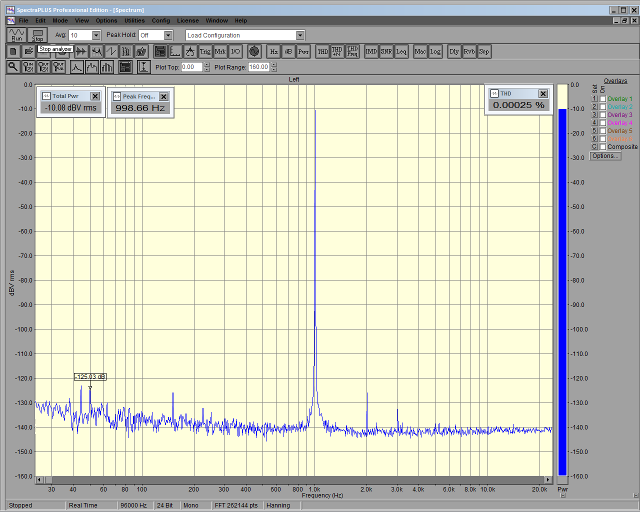Open the Options menu in the menu bar

[106, 20]
